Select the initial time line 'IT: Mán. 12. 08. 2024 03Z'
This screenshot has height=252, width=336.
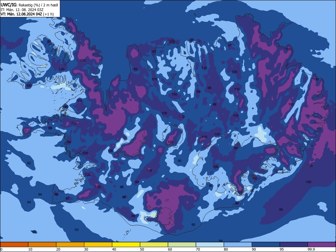click(22, 10)
